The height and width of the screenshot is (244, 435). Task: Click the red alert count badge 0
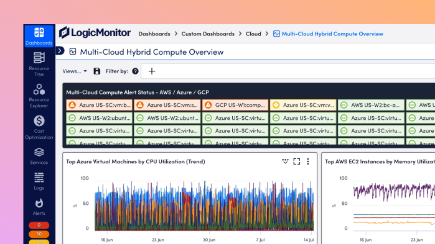pyautogui.click(x=39, y=225)
